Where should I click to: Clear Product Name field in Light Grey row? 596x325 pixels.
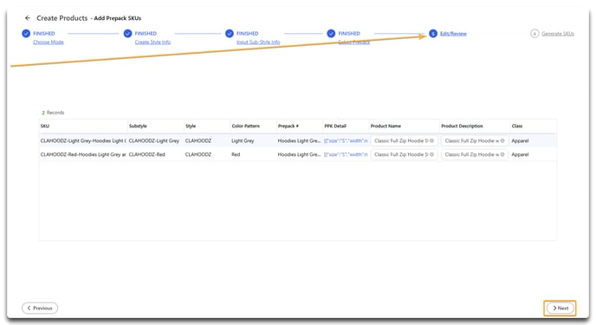431,140
